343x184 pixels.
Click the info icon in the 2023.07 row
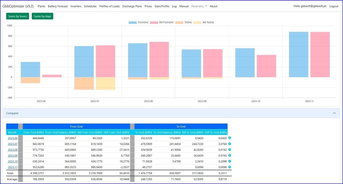(230, 144)
